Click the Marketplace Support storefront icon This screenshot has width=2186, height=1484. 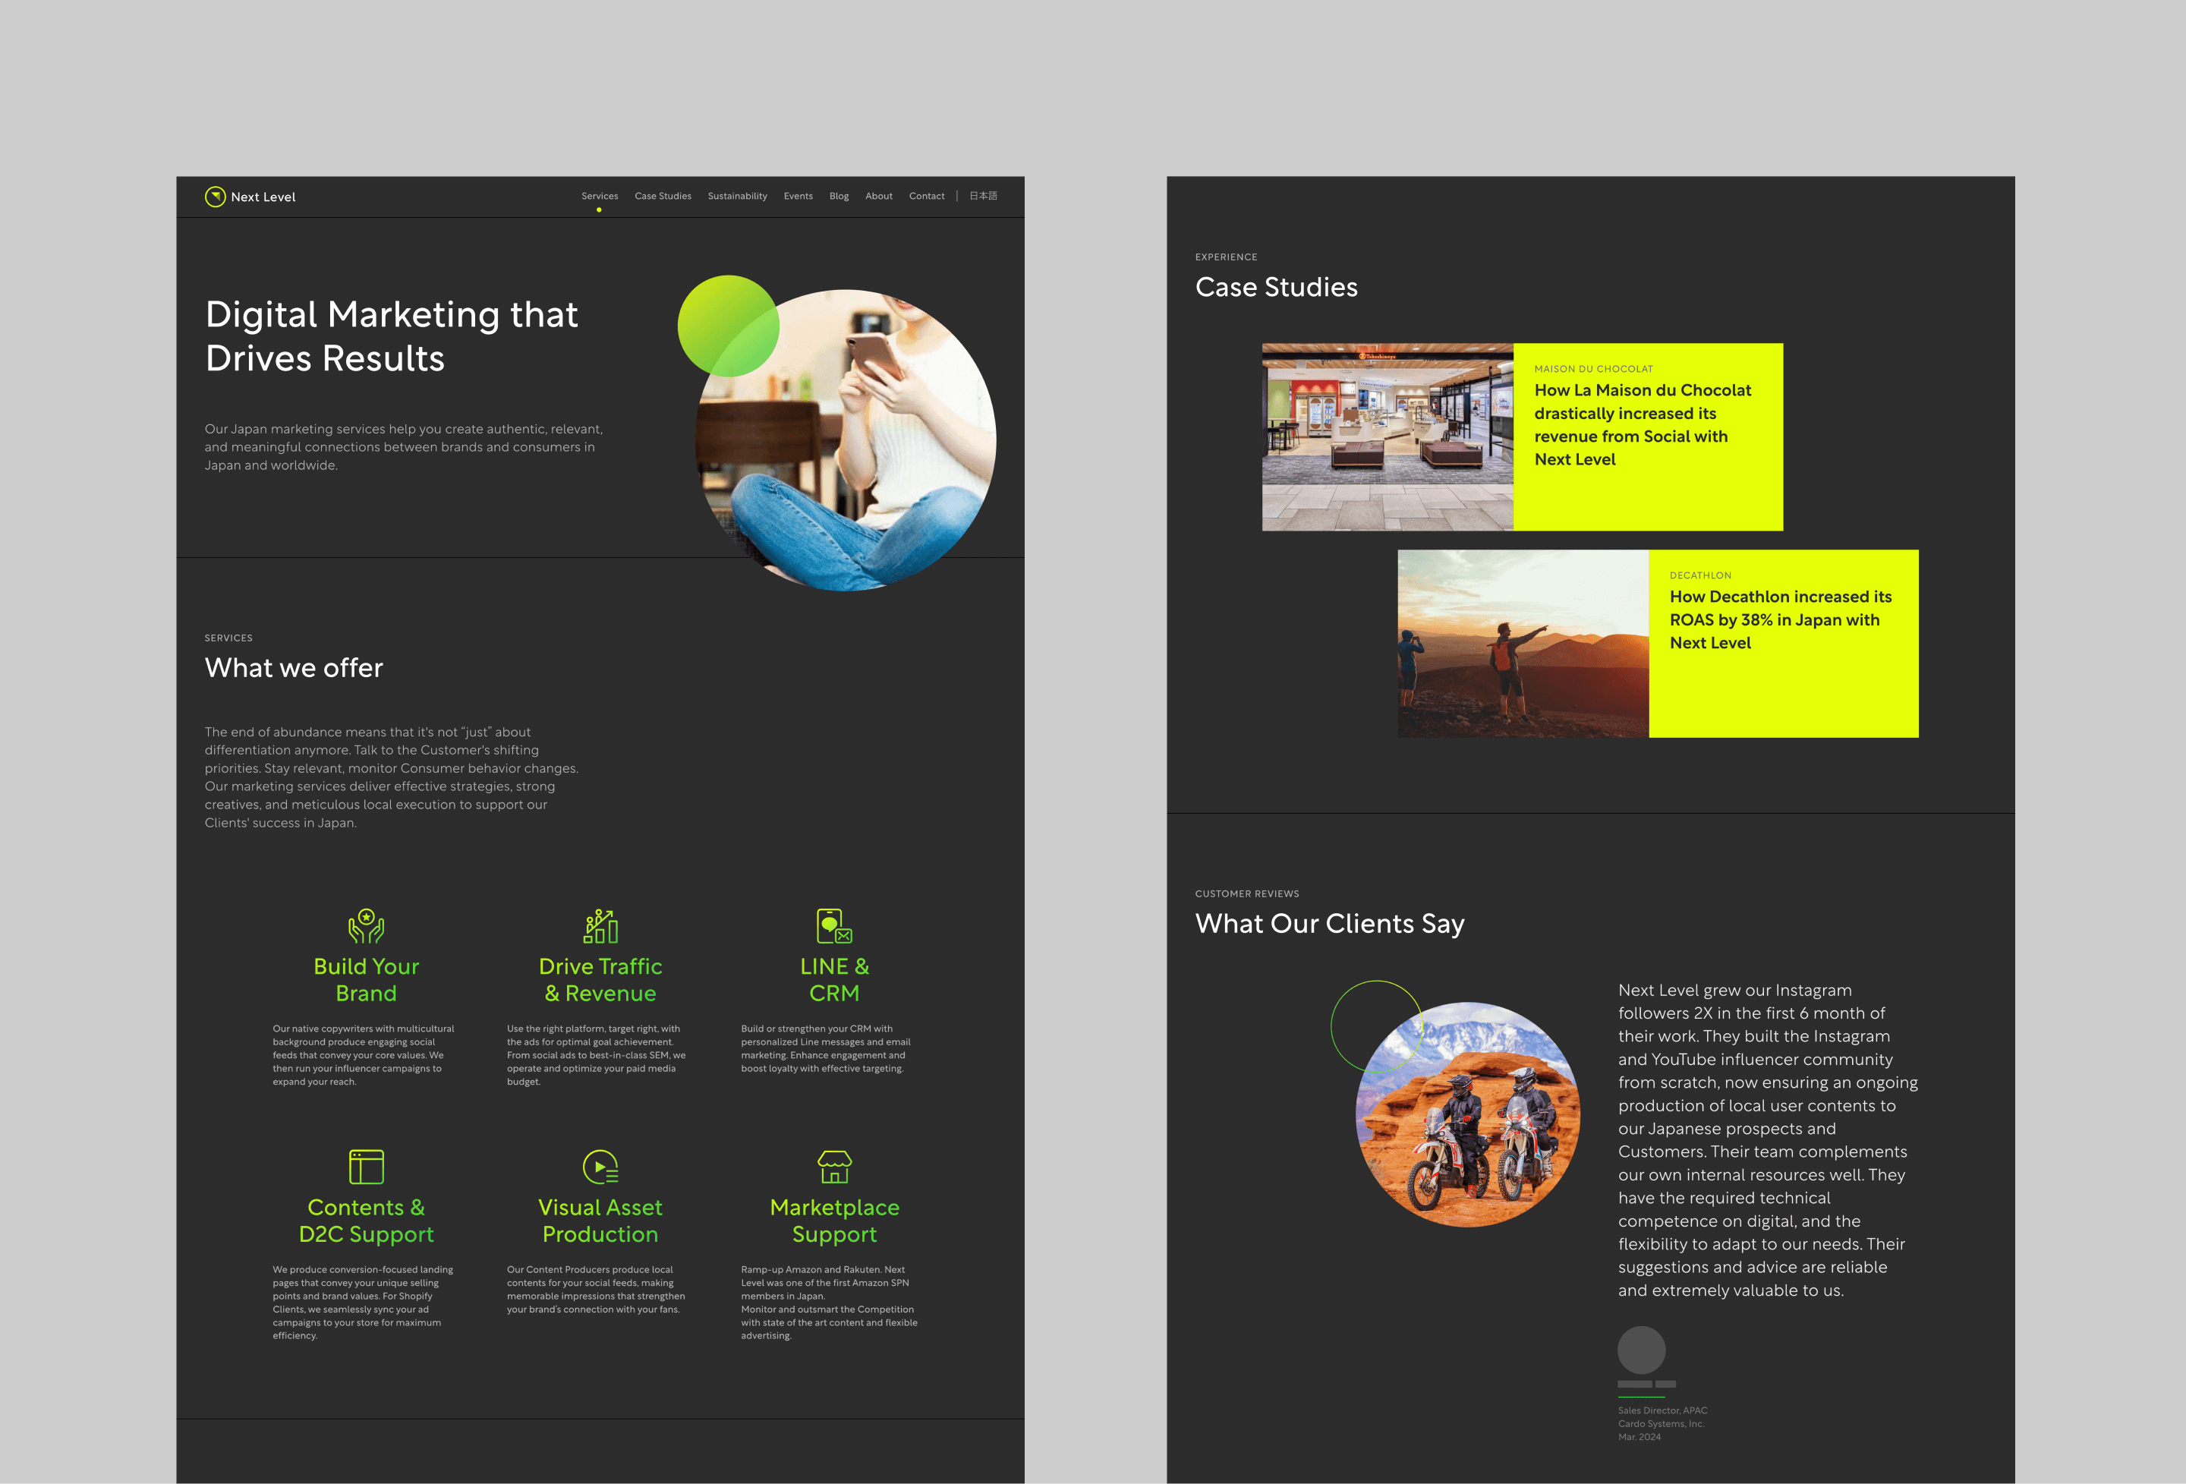pyautogui.click(x=834, y=1167)
